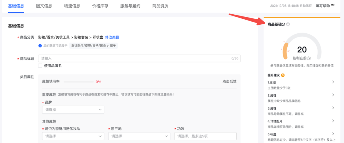Screen dimensions: 344x143
Task: Click the 点击反馈 link
Action: click(x=229, y=81)
